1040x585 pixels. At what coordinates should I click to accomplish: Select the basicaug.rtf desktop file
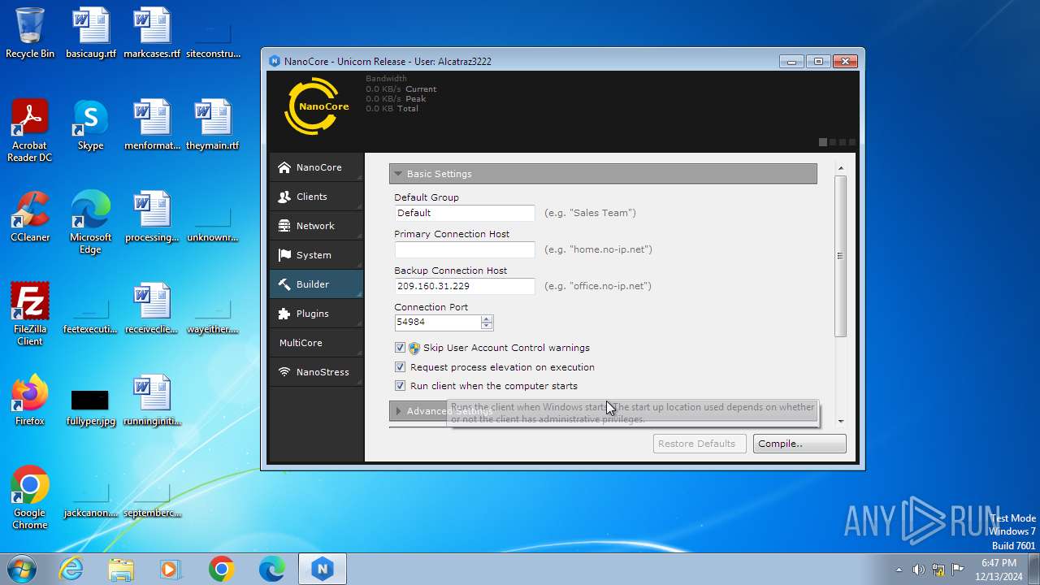[x=91, y=33]
